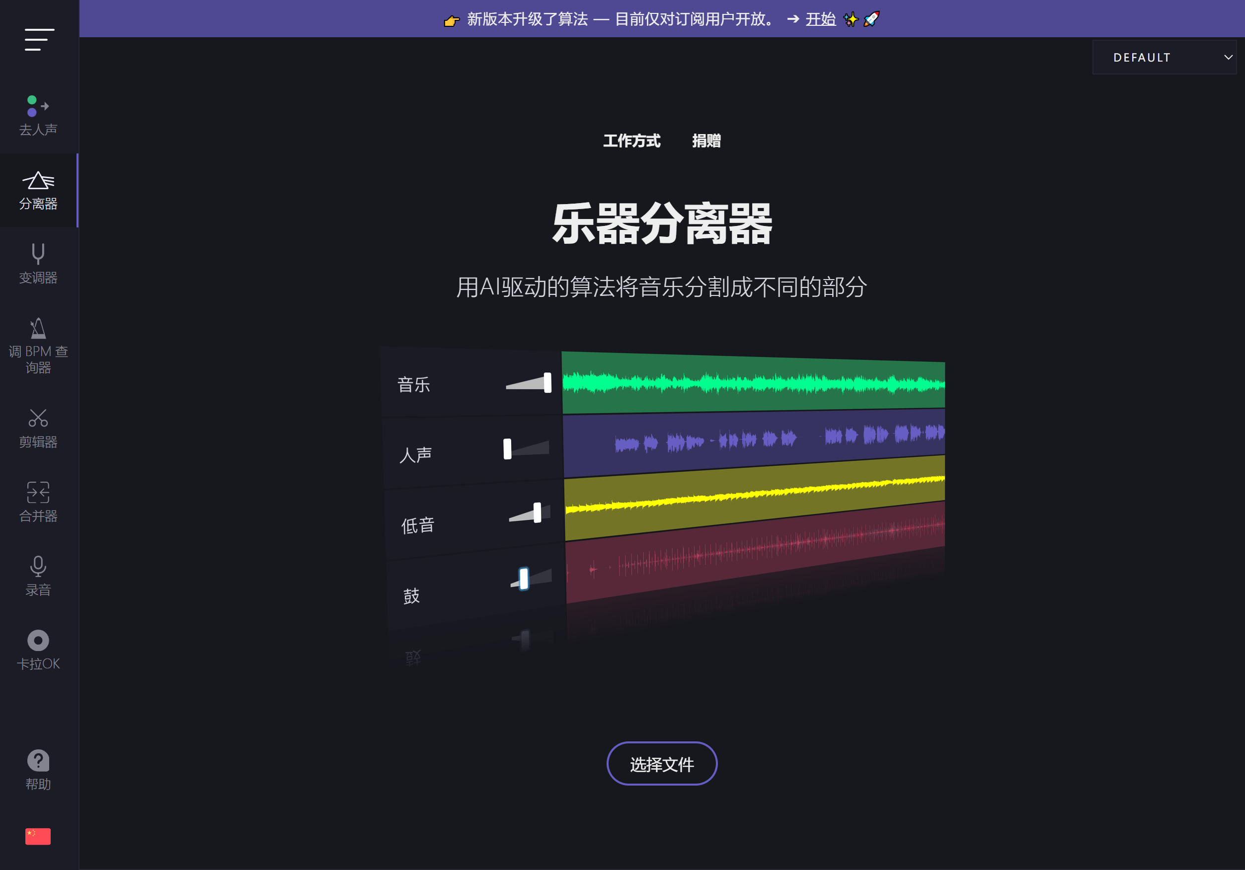Screen dimensions: 1245x870
Task: Click the green 音乐 waveform track
Action: coord(753,383)
